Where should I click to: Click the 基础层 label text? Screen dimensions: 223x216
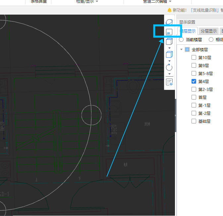pyautogui.click(x=204, y=121)
